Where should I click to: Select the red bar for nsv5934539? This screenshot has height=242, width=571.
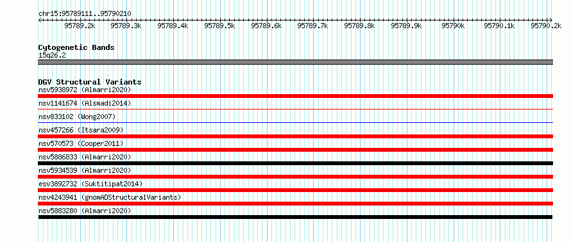point(296,177)
